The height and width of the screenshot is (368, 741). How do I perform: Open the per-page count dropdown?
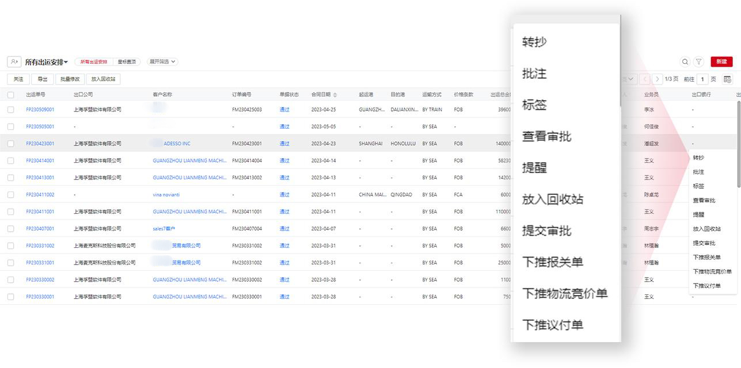(629, 79)
